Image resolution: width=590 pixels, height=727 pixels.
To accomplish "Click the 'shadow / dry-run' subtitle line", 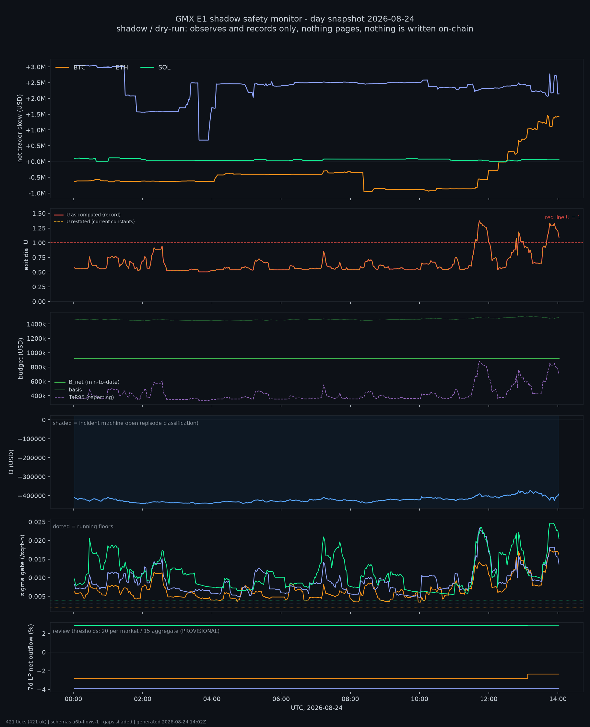I will 295,29.
